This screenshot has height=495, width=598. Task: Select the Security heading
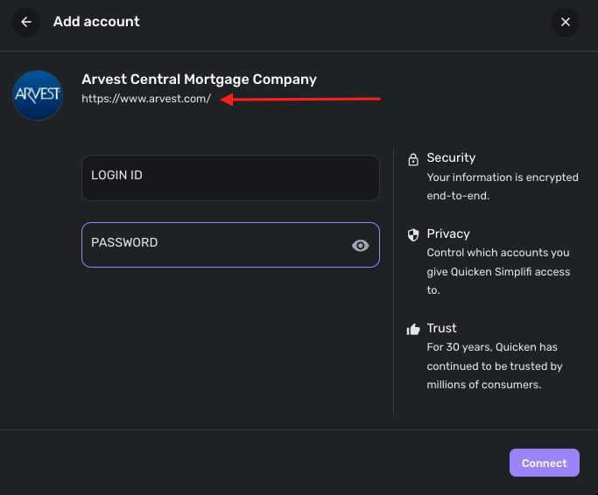click(x=451, y=158)
